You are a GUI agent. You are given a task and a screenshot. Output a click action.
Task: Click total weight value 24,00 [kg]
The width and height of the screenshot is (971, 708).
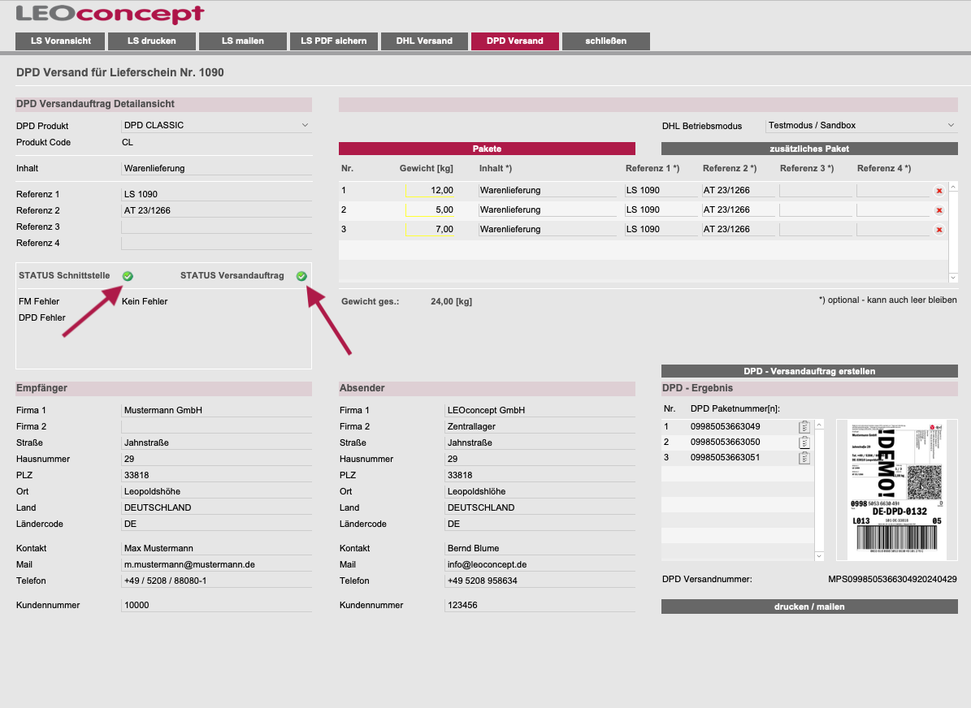click(x=452, y=301)
